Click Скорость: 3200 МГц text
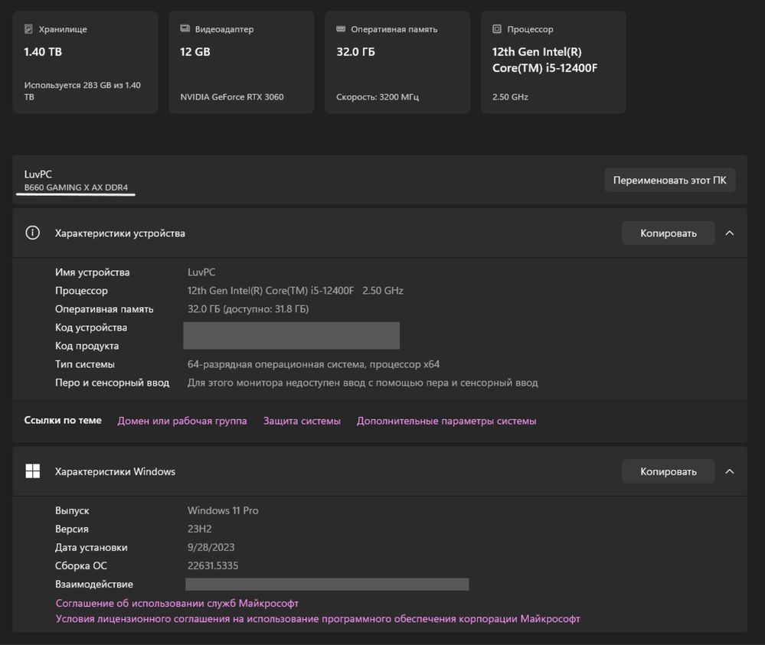Image resolution: width=765 pixels, height=645 pixels. coord(378,97)
